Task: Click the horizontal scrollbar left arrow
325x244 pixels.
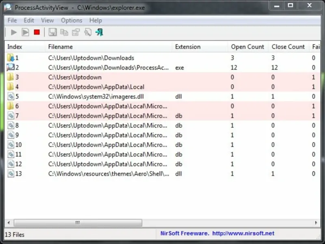Action: [9, 222]
